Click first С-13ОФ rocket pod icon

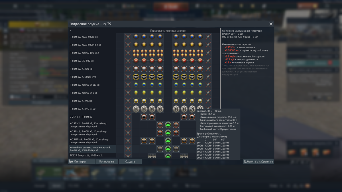(136, 77)
